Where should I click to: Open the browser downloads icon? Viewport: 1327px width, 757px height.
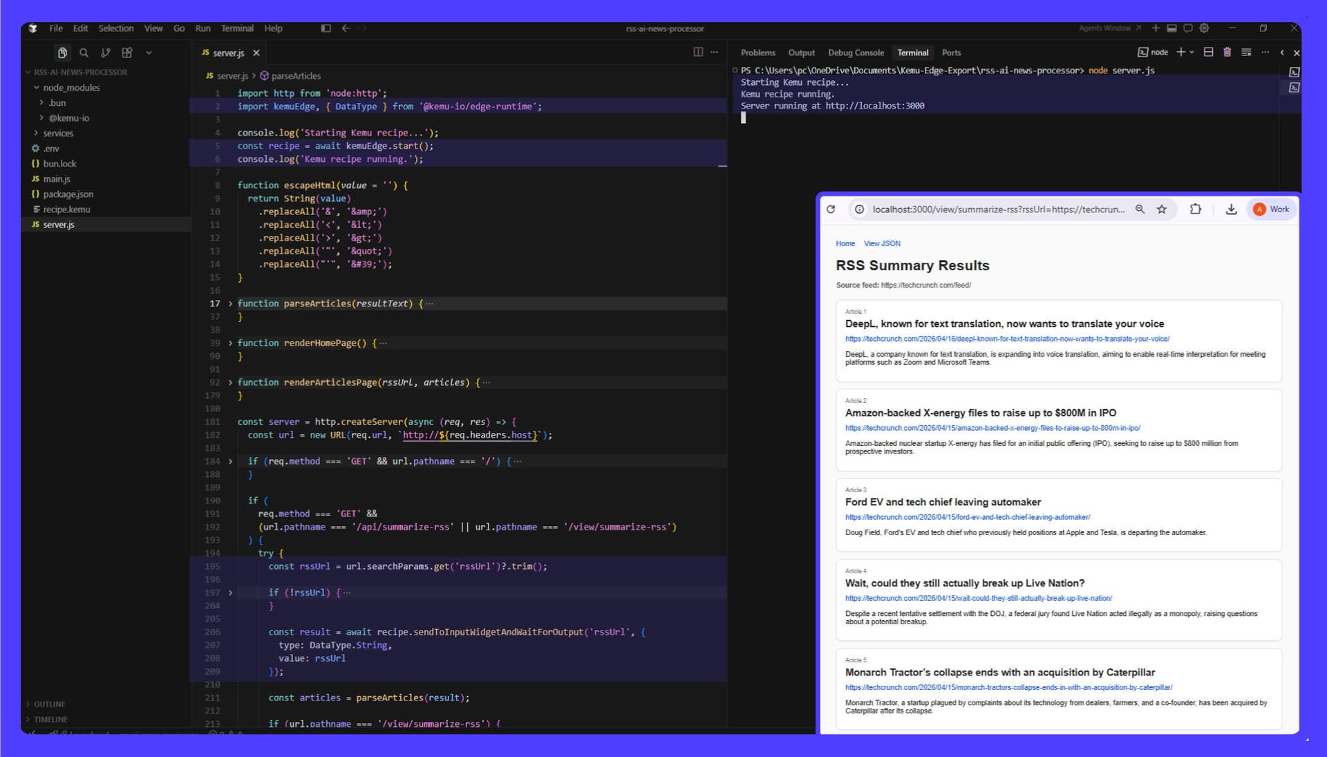(1232, 209)
